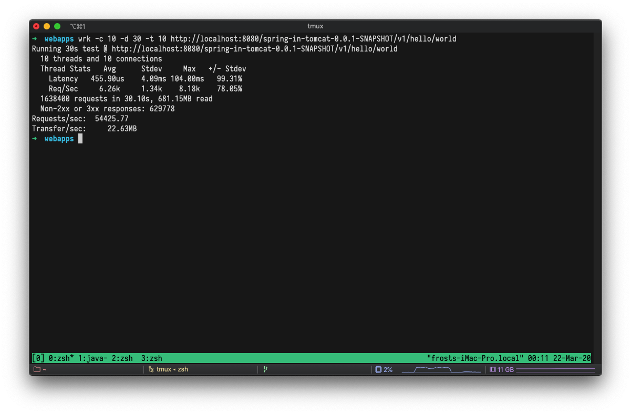Click 'webapps' in the last prompt line
Image resolution: width=631 pixels, height=414 pixels.
[x=59, y=139]
